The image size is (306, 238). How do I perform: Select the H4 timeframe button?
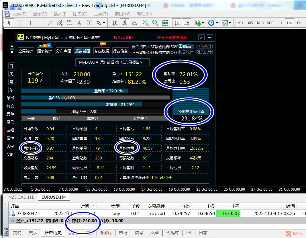point(289,23)
